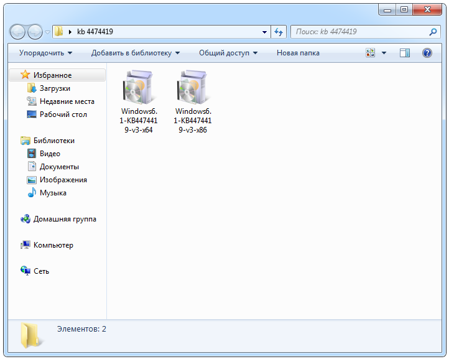Open Недавние места
The width and height of the screenshot is (449, 359).
click(67, 101)
